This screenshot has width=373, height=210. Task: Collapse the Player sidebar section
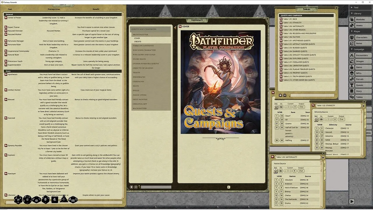tap(360, 31)
